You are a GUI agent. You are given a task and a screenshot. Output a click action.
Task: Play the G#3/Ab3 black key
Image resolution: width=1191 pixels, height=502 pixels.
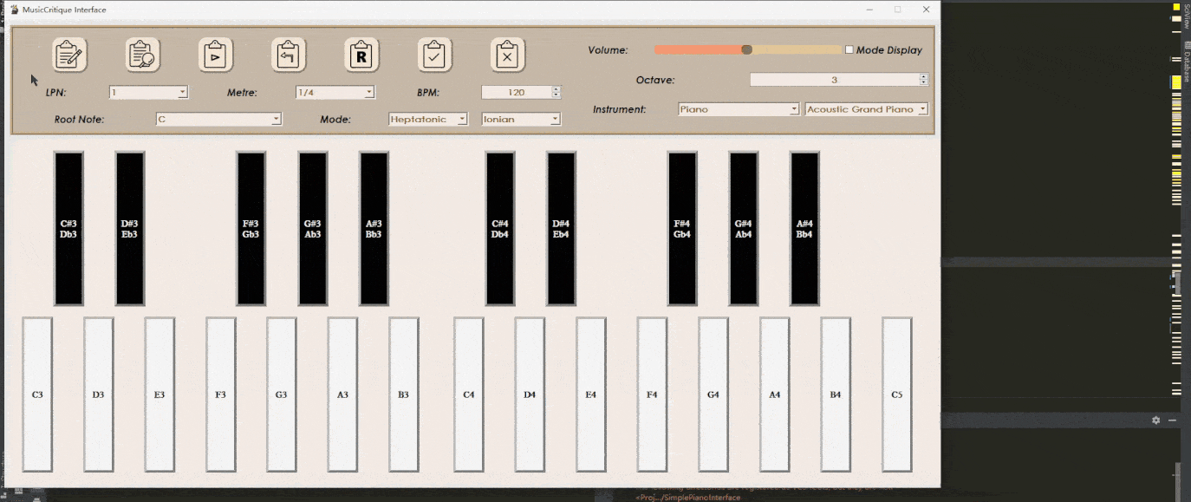click(x=313, y=229)
